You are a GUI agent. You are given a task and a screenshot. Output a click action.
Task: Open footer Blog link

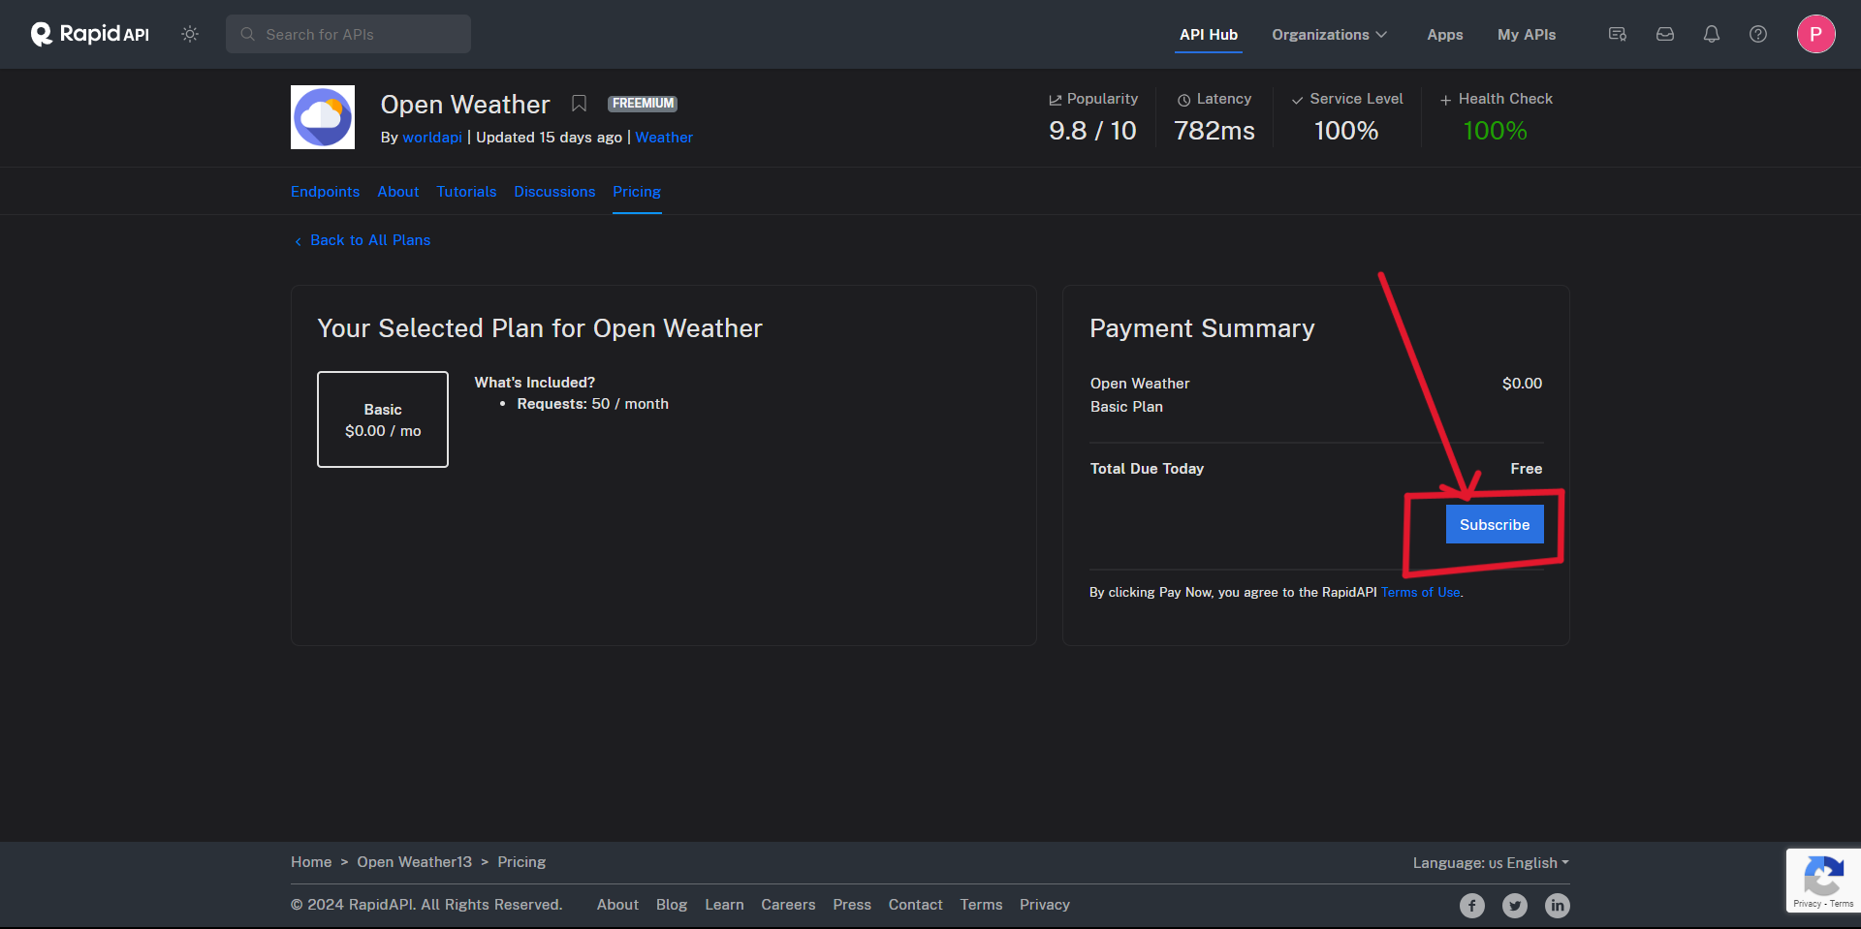click(x=672, y=905)
